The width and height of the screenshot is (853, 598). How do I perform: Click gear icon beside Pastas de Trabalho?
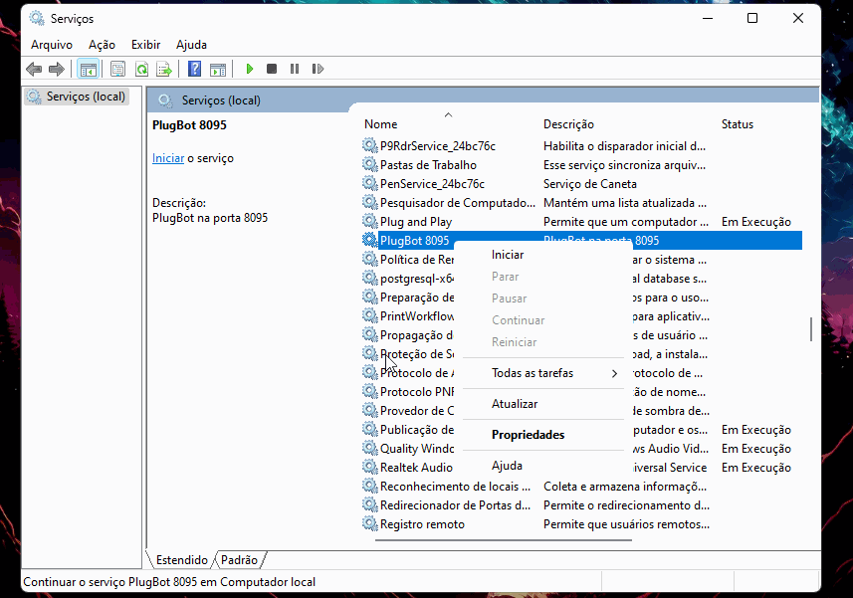click(x=370, y=165)
